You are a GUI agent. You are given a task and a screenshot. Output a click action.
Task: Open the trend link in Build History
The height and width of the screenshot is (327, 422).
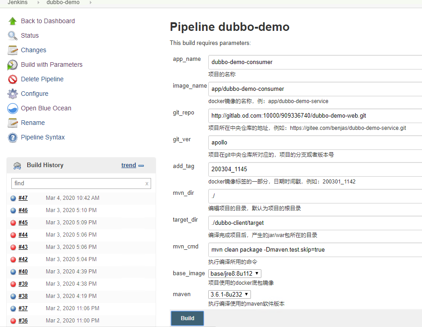[128, 165]
